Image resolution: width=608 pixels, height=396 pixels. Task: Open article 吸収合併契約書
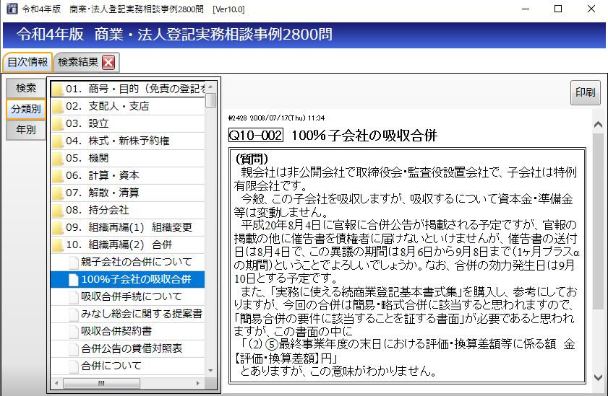pyautogui.click(x=116, y=331)
